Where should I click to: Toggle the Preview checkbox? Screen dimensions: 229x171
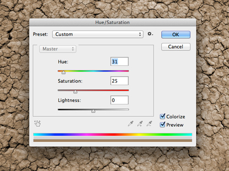[x=163, y=124]
